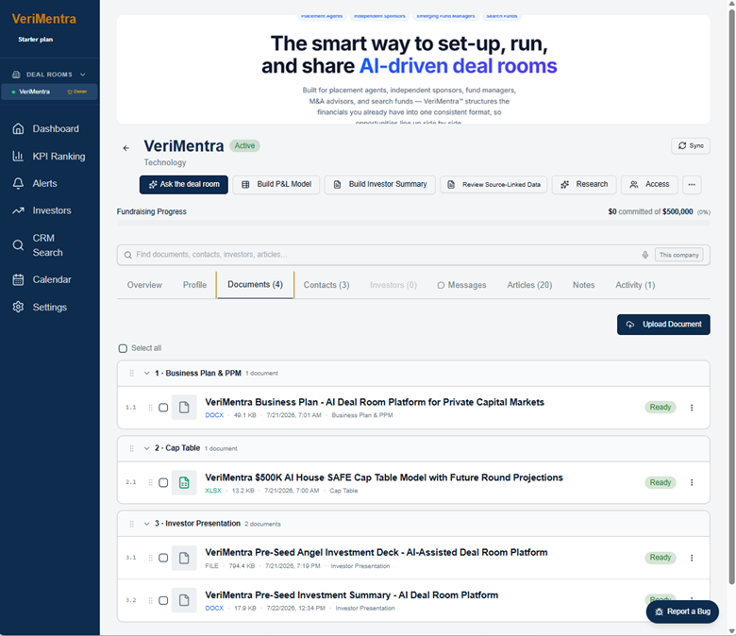Select the Documents (4) tab
The width and height of the screenshot is (736, 636).
point(256,284)
